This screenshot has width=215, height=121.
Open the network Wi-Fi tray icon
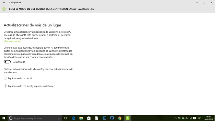point(191,118)
